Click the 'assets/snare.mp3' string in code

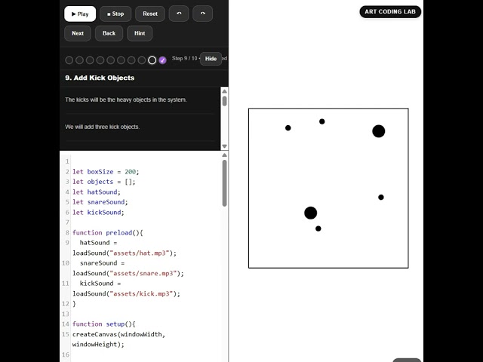(143, 273)
